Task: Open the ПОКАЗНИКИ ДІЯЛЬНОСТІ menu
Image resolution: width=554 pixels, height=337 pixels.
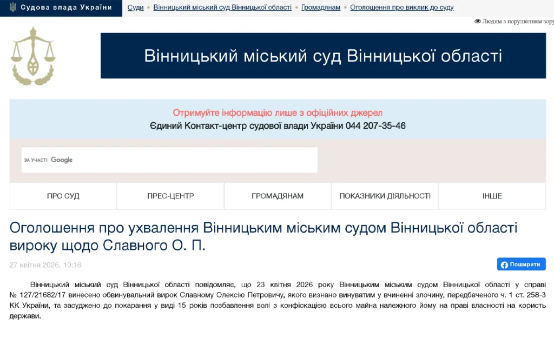Action: [x=385, y=196]
